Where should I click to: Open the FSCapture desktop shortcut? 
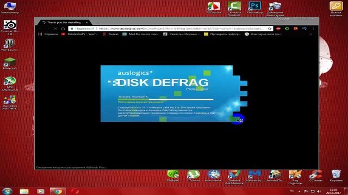click(x=214, y=8)
